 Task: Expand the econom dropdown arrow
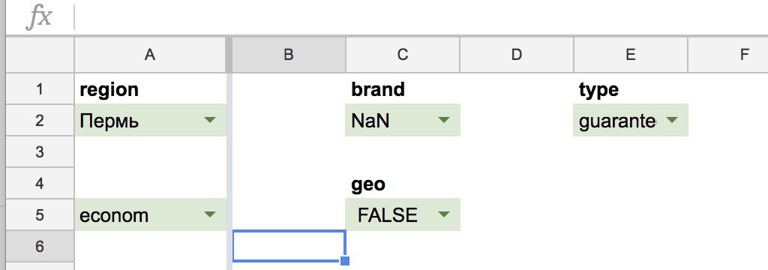coord(210,214)
